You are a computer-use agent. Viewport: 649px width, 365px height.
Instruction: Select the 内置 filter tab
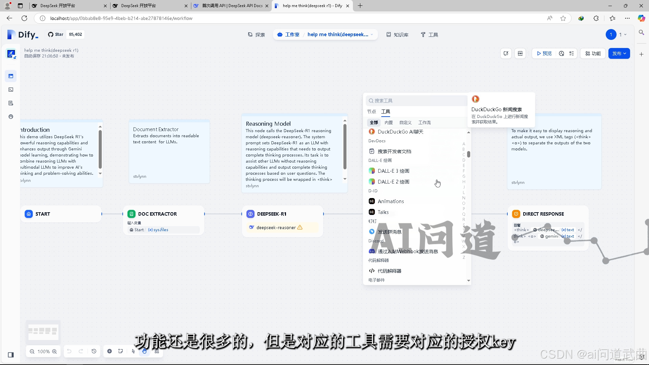pyautogui.click(x=389, y=122)
